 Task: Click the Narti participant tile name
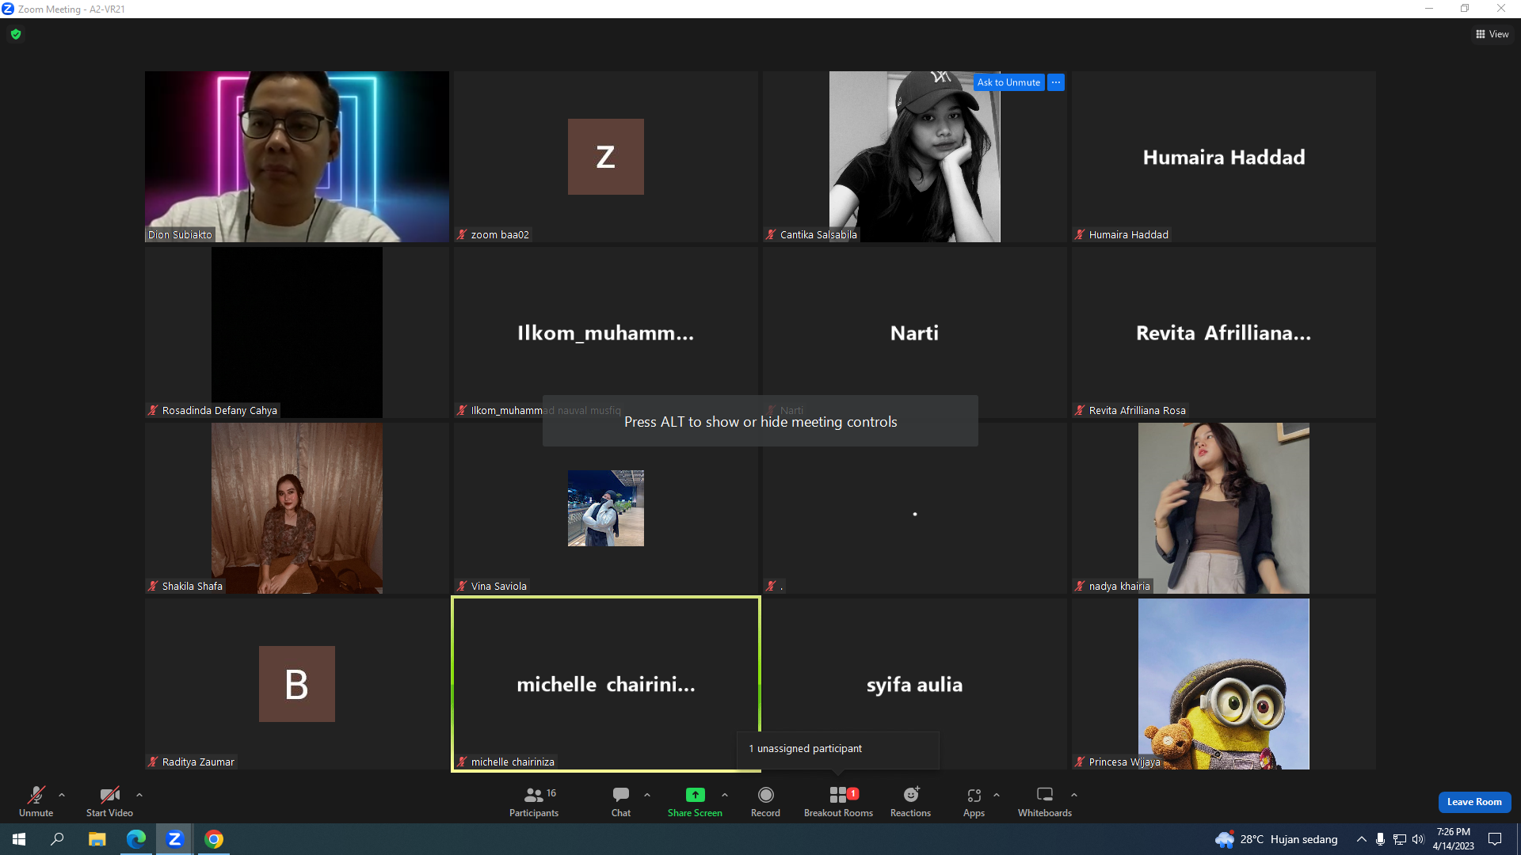click(x=915, y=333)
